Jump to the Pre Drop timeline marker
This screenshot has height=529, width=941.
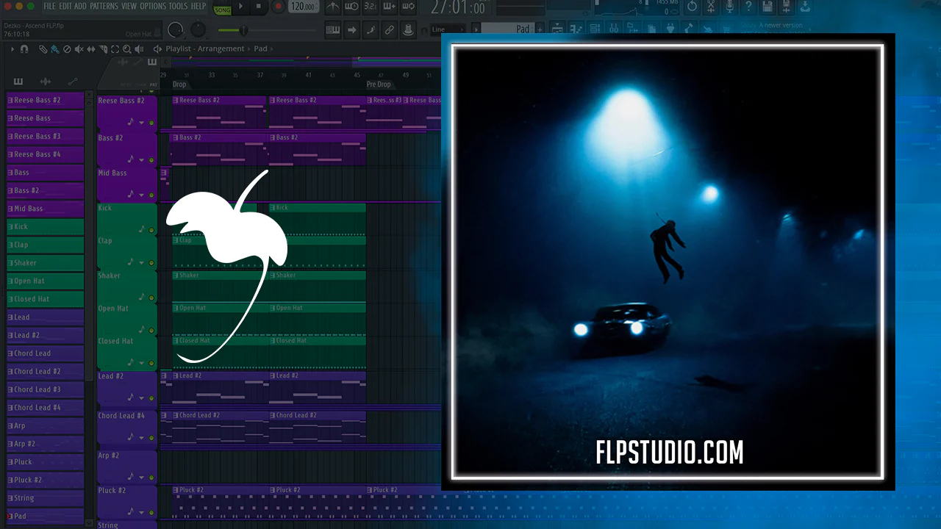coord(379,84)
